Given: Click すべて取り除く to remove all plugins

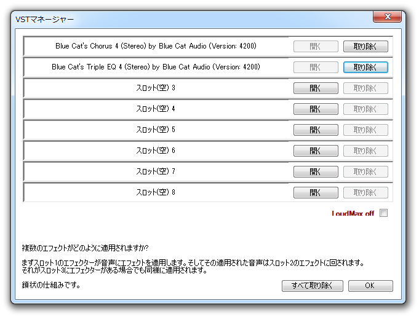Looking at the screenshot, I should tap(313, 286).
